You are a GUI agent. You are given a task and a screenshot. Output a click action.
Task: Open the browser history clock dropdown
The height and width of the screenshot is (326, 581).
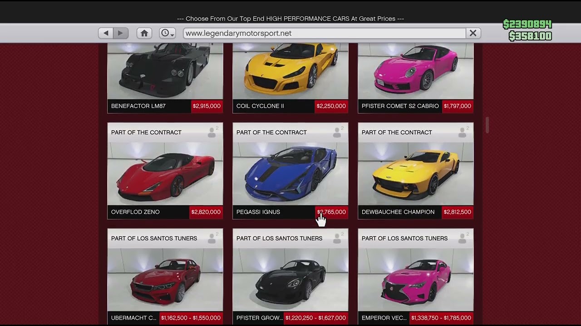pos(167,33)
